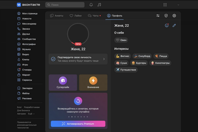Open the Блог footer link

tap(20, 107)
